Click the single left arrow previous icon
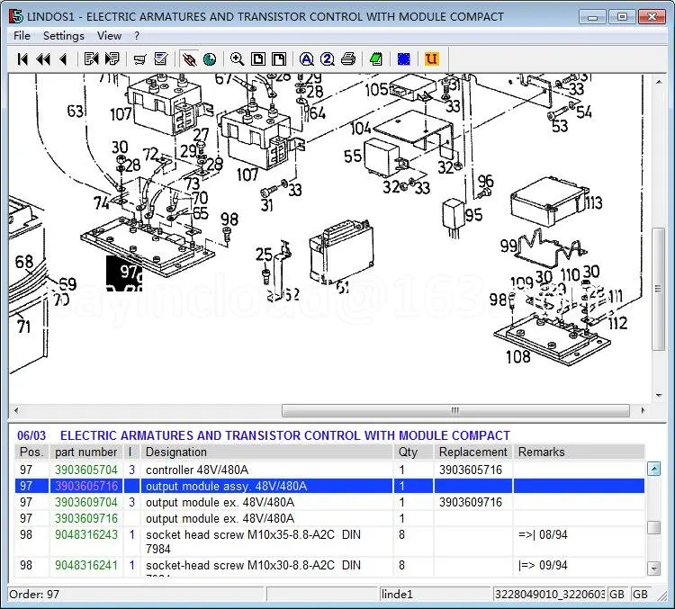 [63, 59]
